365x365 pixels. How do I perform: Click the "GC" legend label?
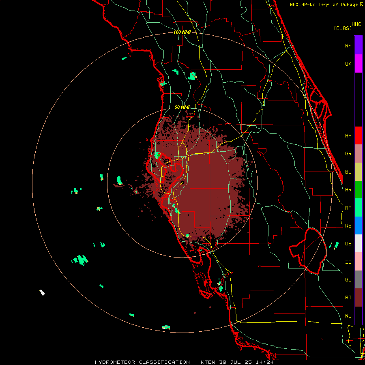coord(348,280)
